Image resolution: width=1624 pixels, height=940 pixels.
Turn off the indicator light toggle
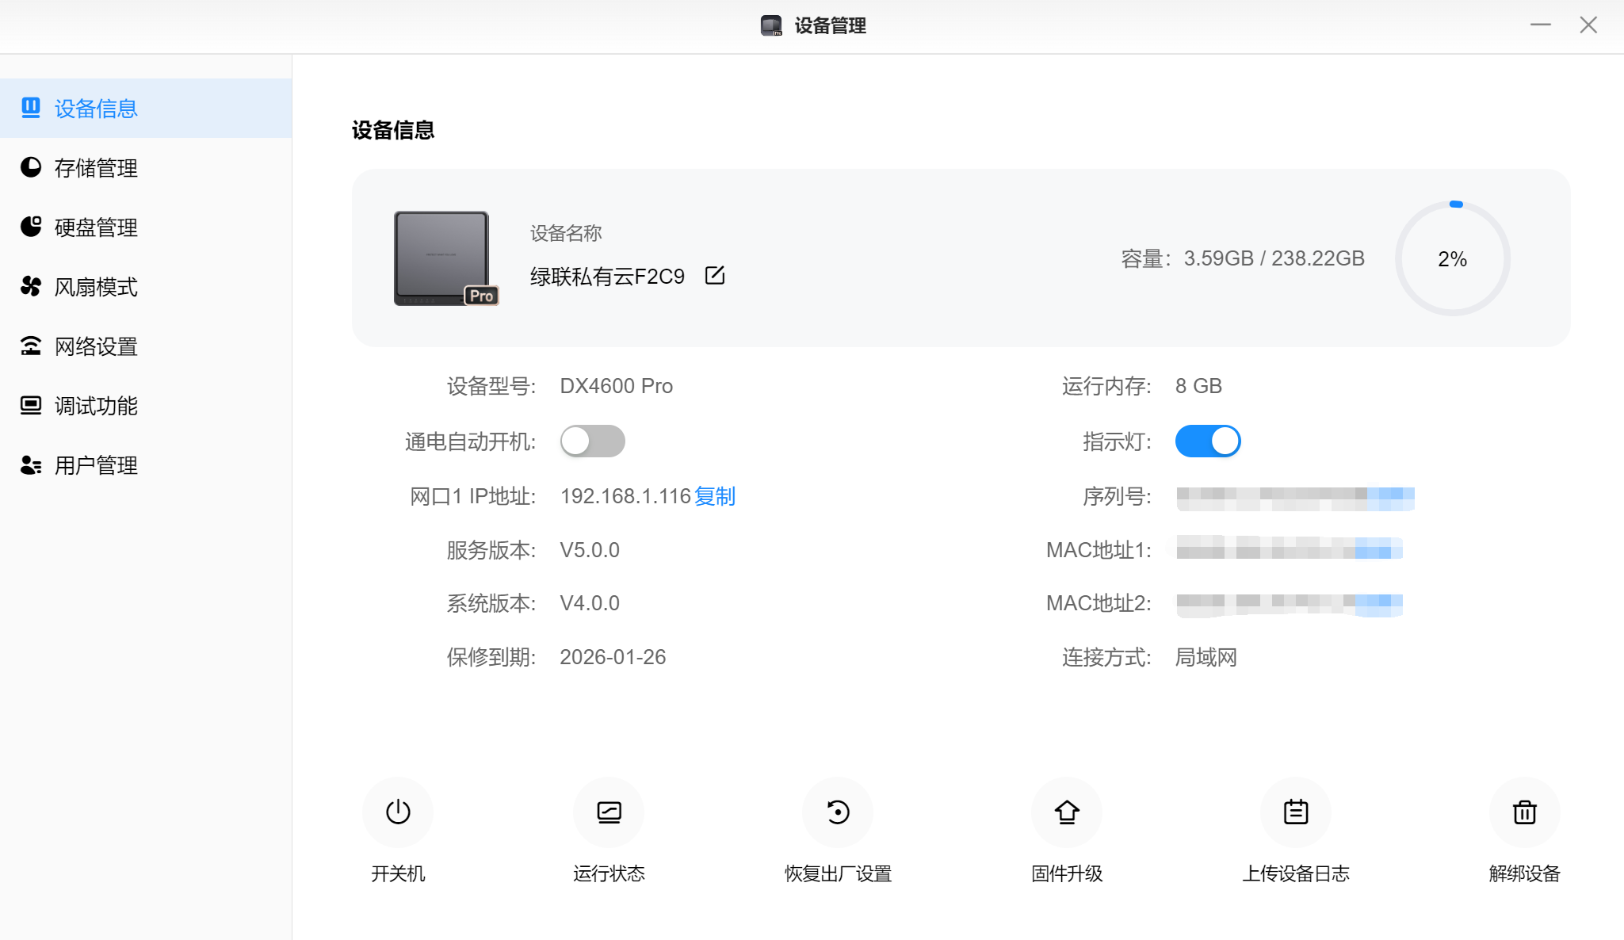coord(1207,441)
